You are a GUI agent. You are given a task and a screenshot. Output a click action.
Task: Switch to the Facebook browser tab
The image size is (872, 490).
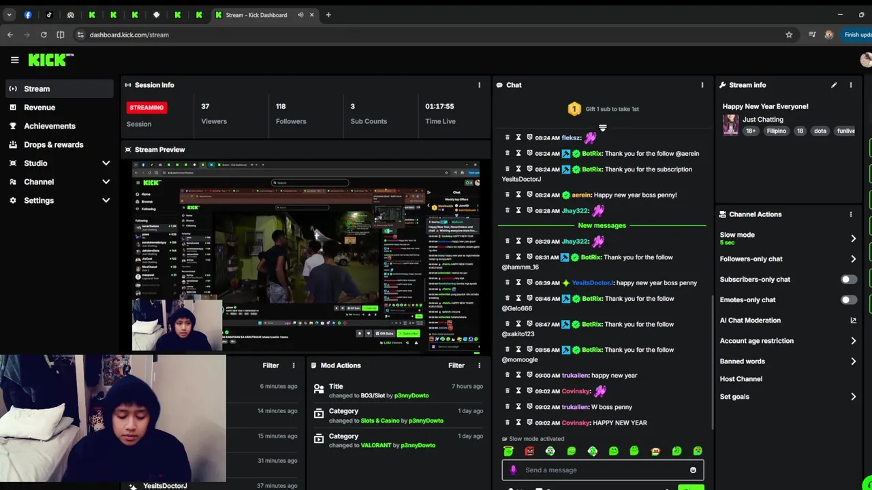(x=28, y=15)
